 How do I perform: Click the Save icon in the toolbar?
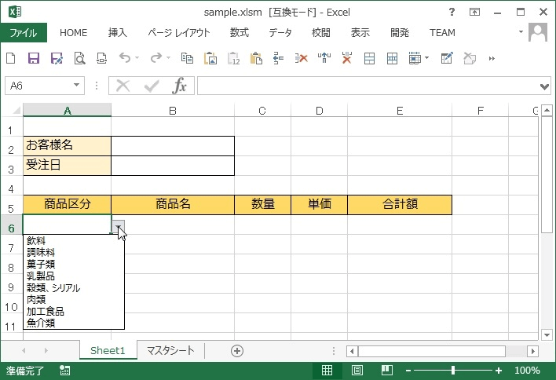tap(34, 58)
